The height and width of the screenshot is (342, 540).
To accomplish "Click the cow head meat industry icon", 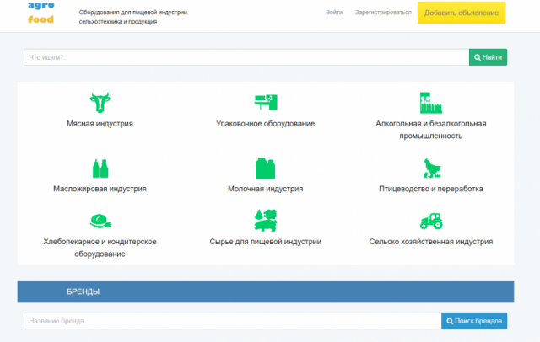I will (x=100, y=103).
